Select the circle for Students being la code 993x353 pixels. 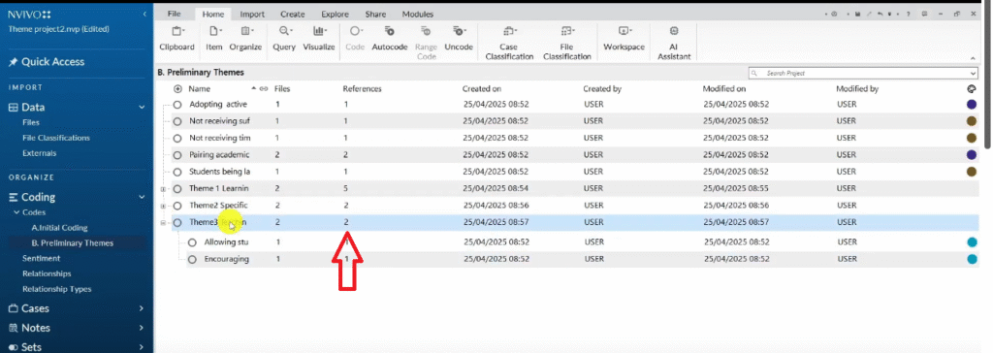(177, 172)
